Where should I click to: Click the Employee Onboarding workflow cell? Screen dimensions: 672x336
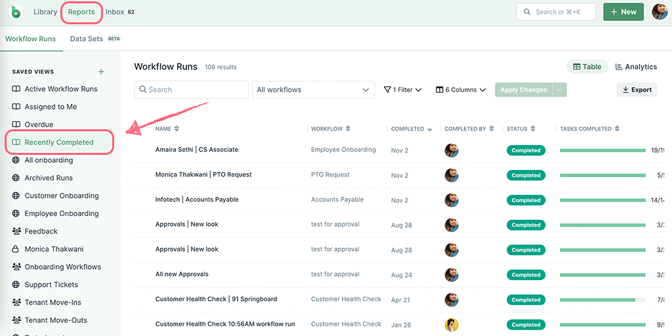[343, 150]
